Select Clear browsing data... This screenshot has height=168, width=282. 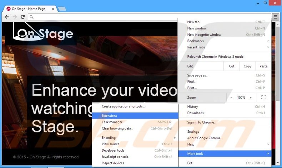tap(135, 128)
